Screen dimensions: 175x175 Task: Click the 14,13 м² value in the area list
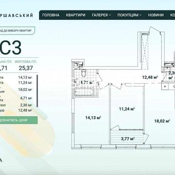pyautogui.click(x=25, y=77)
